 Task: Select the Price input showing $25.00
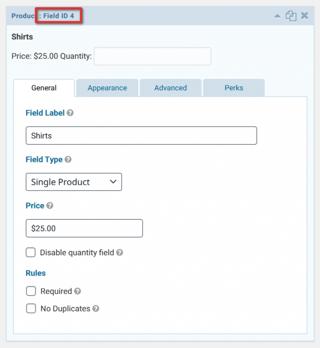click(84, 228)
